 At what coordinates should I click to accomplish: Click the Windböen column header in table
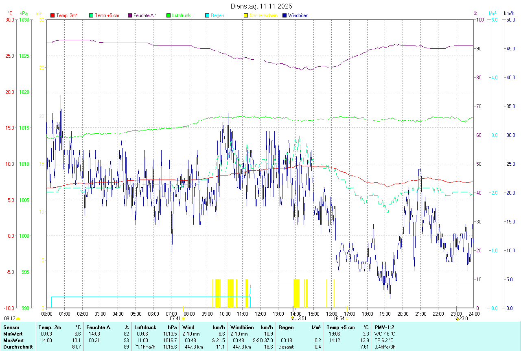(242, 327)
